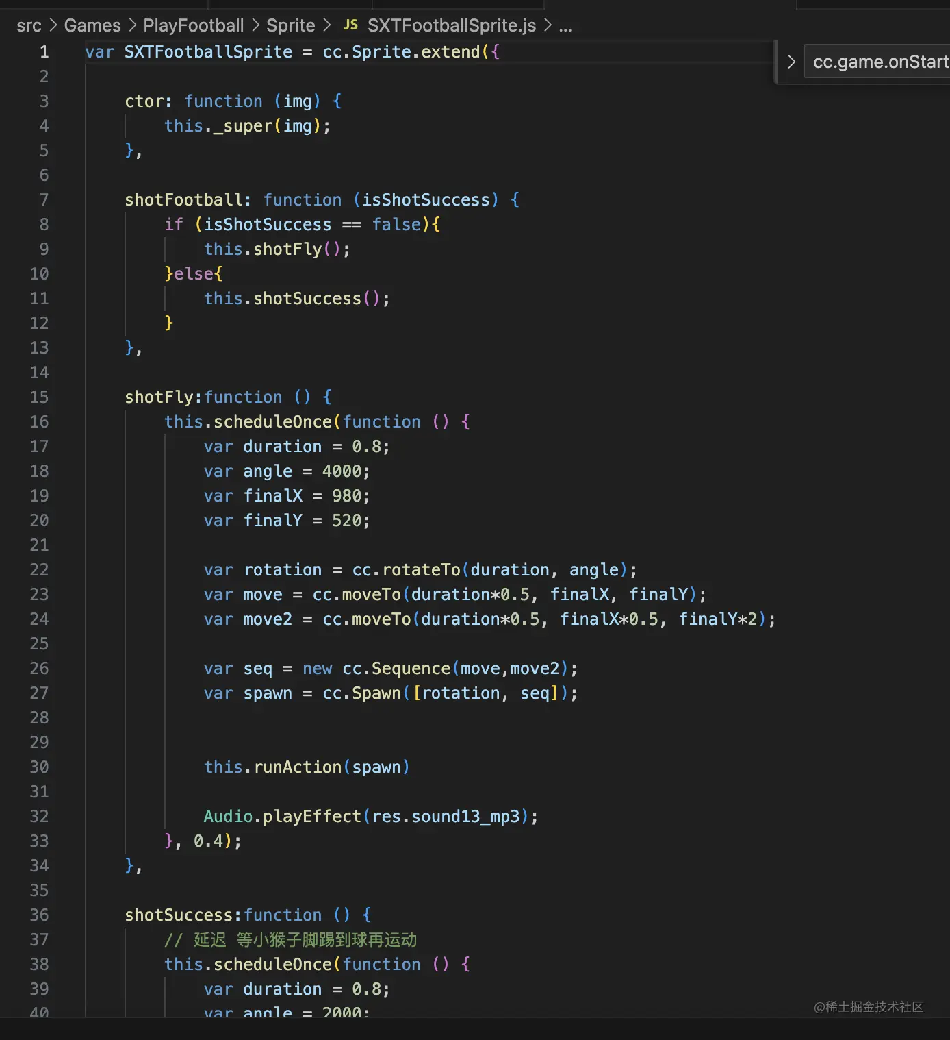
Task: Open the Sprite folder breadcrumb dropdown
Action: [x=290, y=25]
